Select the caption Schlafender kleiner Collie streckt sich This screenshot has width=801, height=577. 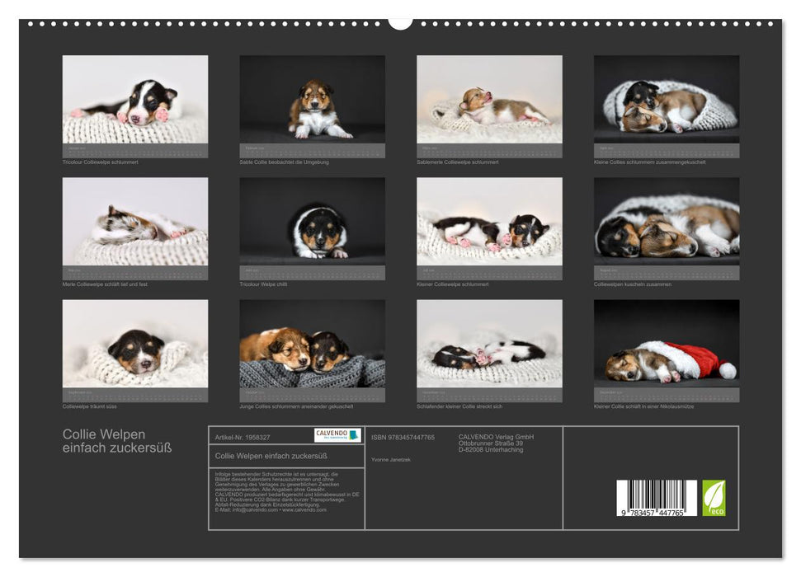(x=459, y=405)
